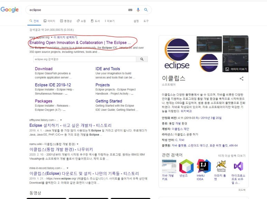Switch to the 동영상 tab

coord(66,21)
